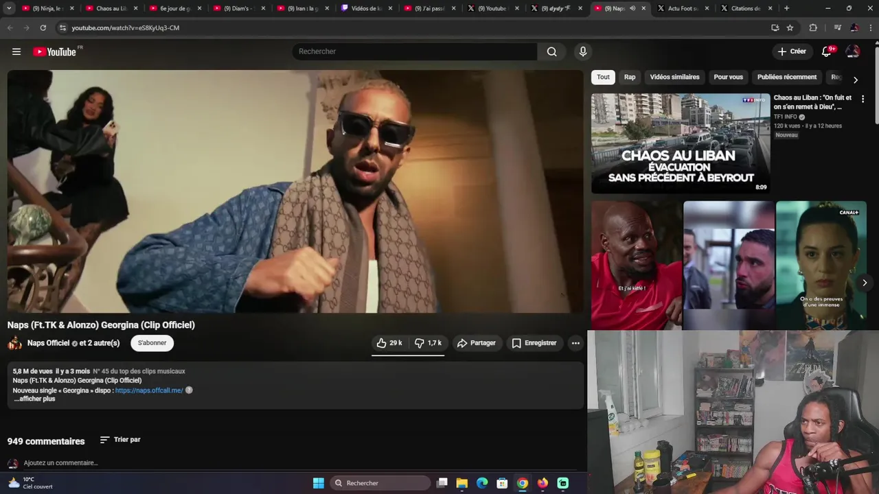Show next filter chips with the arrow
The image size is (879, 494).
[x=855, y=80]
